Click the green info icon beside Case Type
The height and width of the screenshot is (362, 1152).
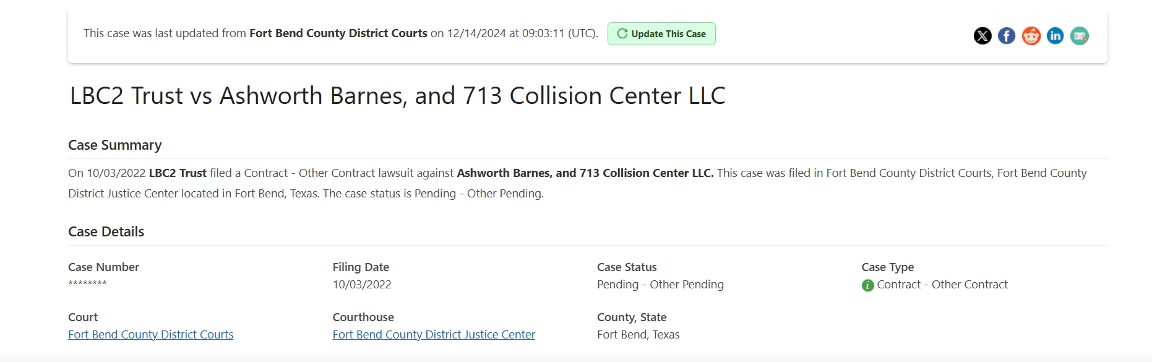[867, 285]
